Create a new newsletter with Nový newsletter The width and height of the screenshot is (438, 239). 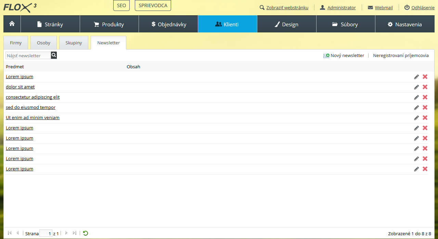pyautogui.click(x=344, y=56)
